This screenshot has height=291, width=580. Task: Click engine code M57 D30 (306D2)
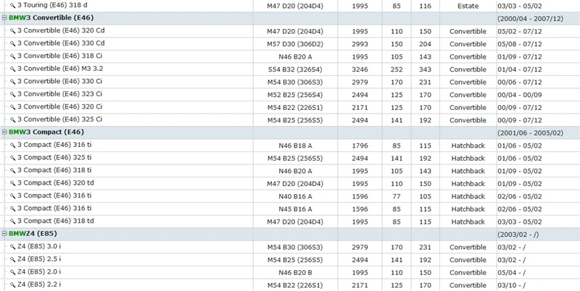tap(295, 44)
